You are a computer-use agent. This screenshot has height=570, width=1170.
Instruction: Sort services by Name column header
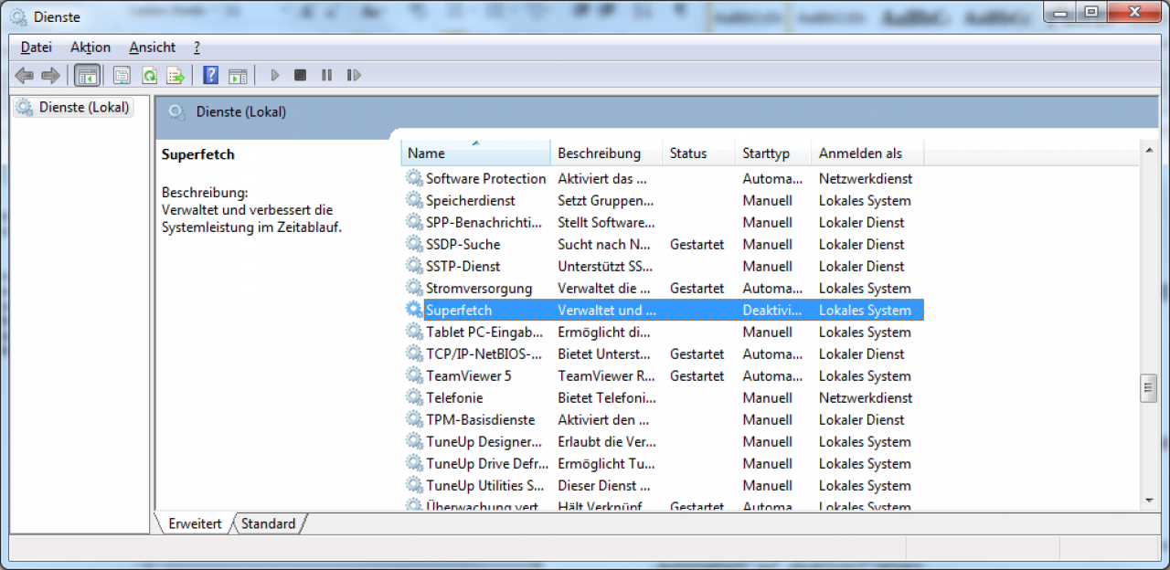[476, 153]
